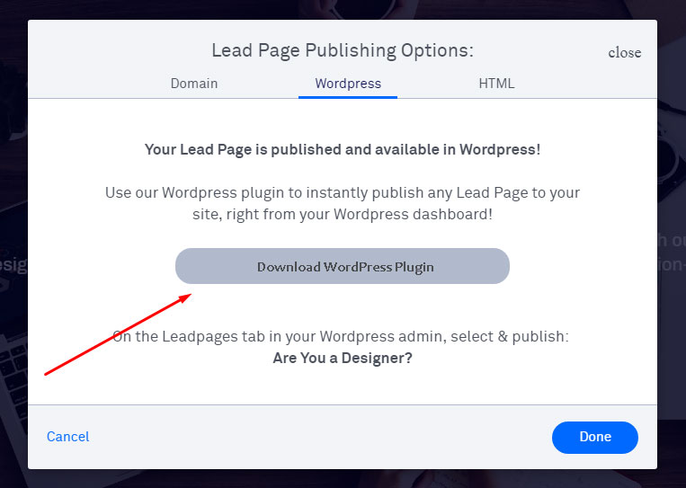Select the Wordpress tab
This screenshot has width=686, height=488.
[x=348, y=83]
